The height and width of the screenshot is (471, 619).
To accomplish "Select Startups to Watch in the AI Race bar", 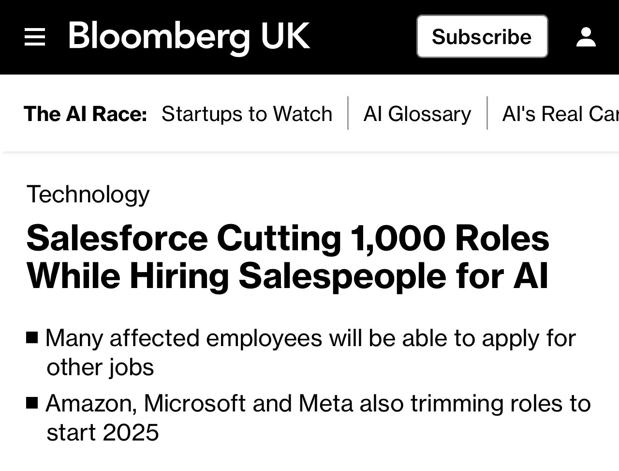I will pyautogui.click(x=247, y=114).
